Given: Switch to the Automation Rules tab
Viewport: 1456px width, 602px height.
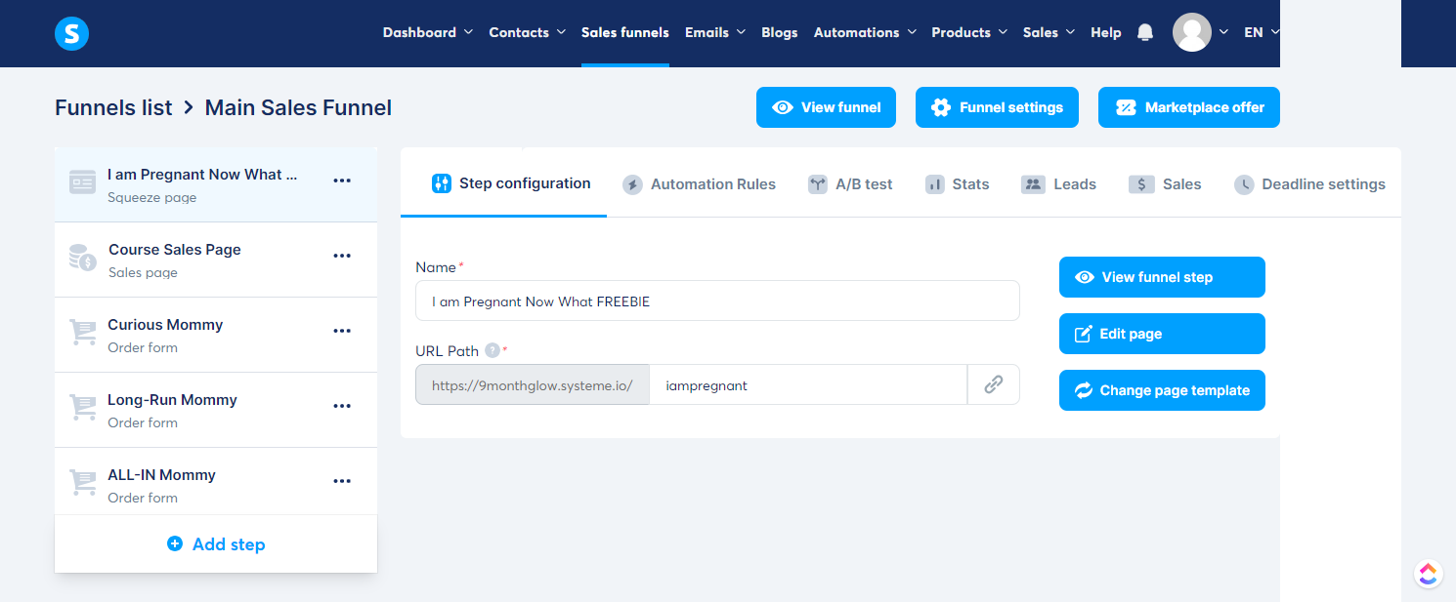Looking at the screenshot, I should tap(700, 183).
